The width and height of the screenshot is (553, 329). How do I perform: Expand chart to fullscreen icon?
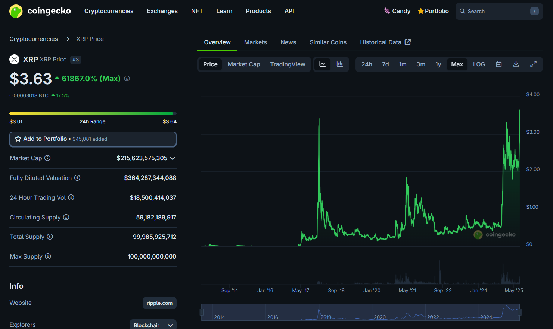click(x=534, y=64)
